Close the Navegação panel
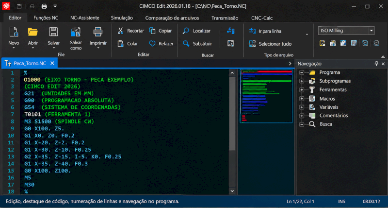 click(383, 64)
